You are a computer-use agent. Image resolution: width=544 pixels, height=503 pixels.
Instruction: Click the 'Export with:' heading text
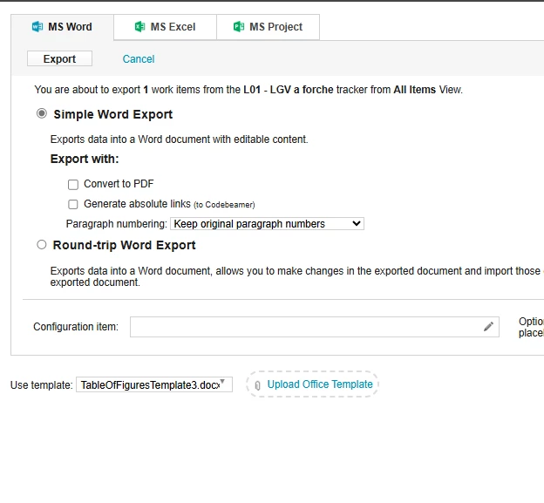(85, 159)
